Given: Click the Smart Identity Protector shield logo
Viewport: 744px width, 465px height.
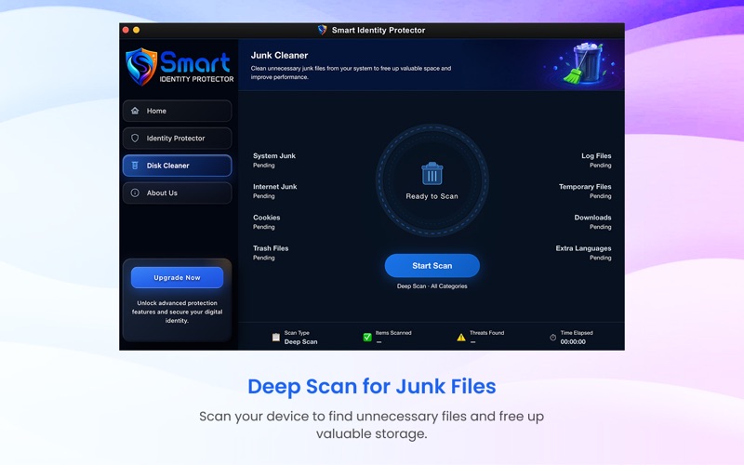Looking at the screenshot, I should click(141, 66).
